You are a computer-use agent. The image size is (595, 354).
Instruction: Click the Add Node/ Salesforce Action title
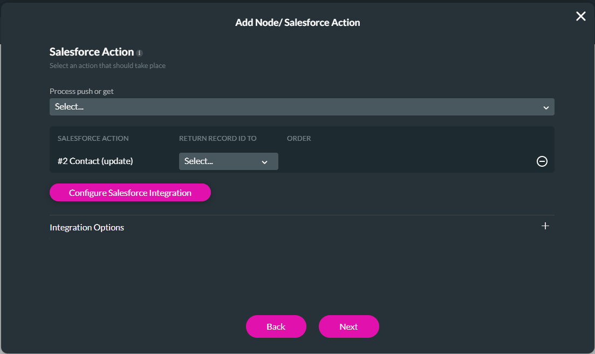(297, 23)
